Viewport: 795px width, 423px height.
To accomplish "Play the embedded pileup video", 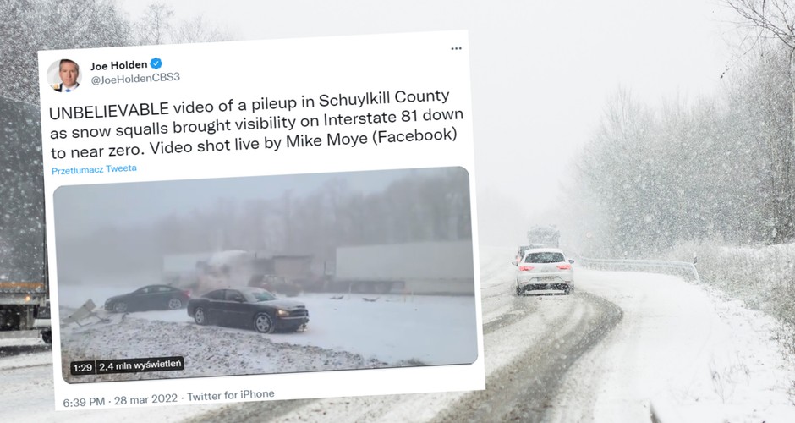I will (x=264, y=274).
